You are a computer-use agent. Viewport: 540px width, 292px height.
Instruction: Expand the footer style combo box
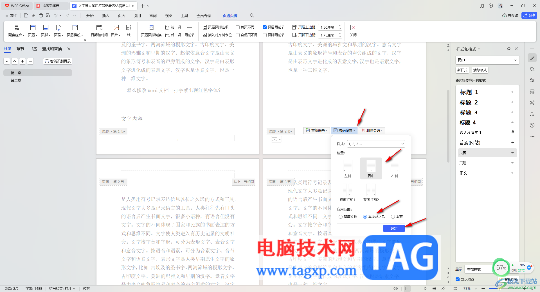click(487, 60)
